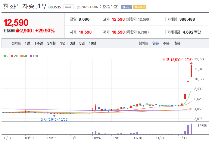Click the 거래량 value 388,488
This screenshot has width=209, height=144.
tap(187, 19)
